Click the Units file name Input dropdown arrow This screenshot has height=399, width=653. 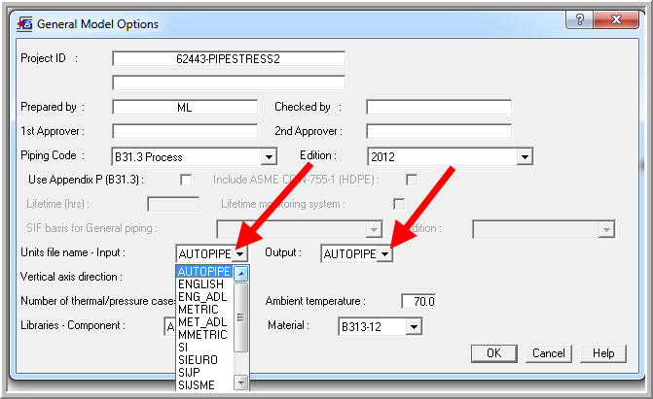coord(239,254)
